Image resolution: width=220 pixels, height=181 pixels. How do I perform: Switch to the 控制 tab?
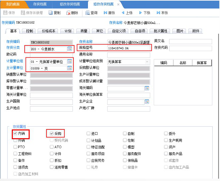[x=29, y=31]
